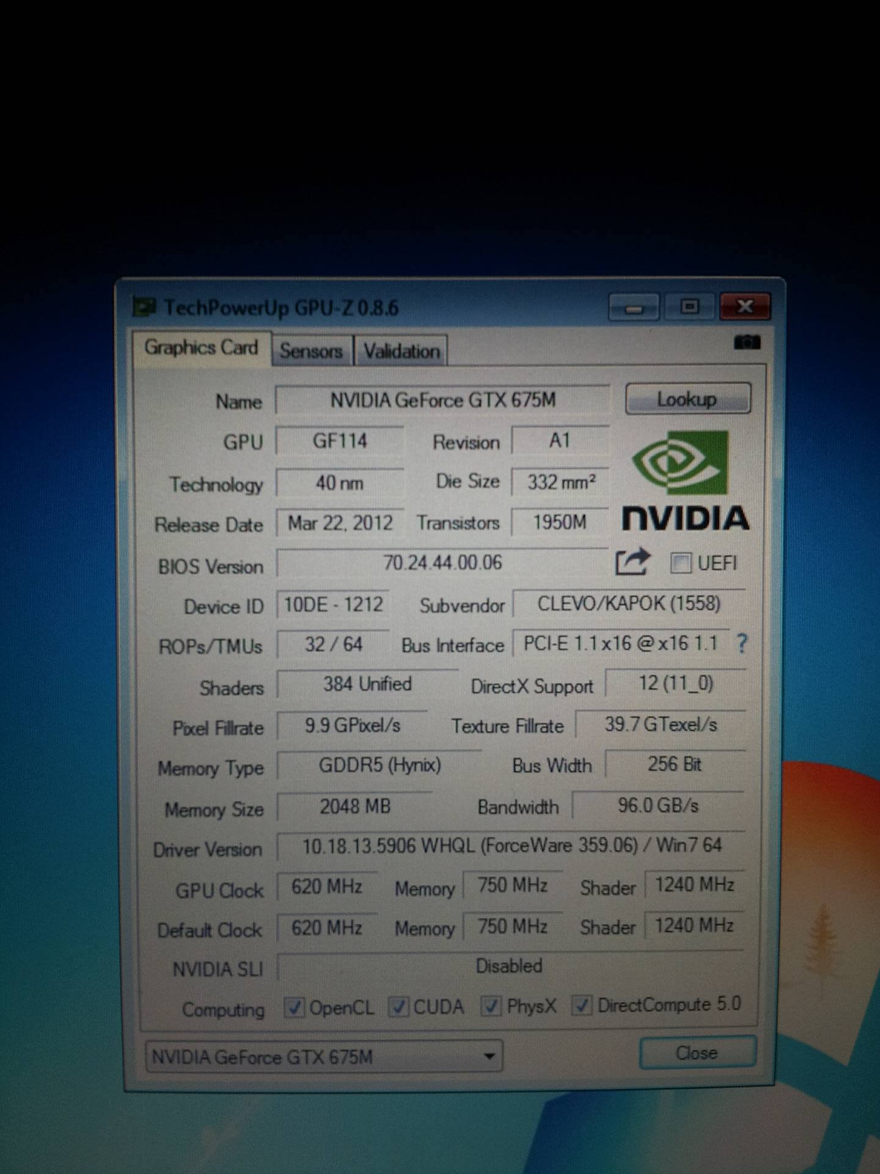
Task: Click the Name field GTX 675M
Action: tap(442, 401)
